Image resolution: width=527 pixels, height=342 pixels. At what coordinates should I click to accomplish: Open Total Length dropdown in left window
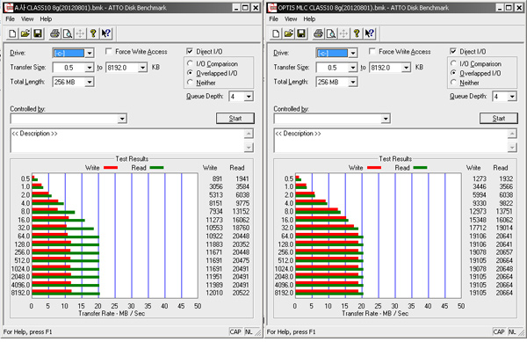90,82
